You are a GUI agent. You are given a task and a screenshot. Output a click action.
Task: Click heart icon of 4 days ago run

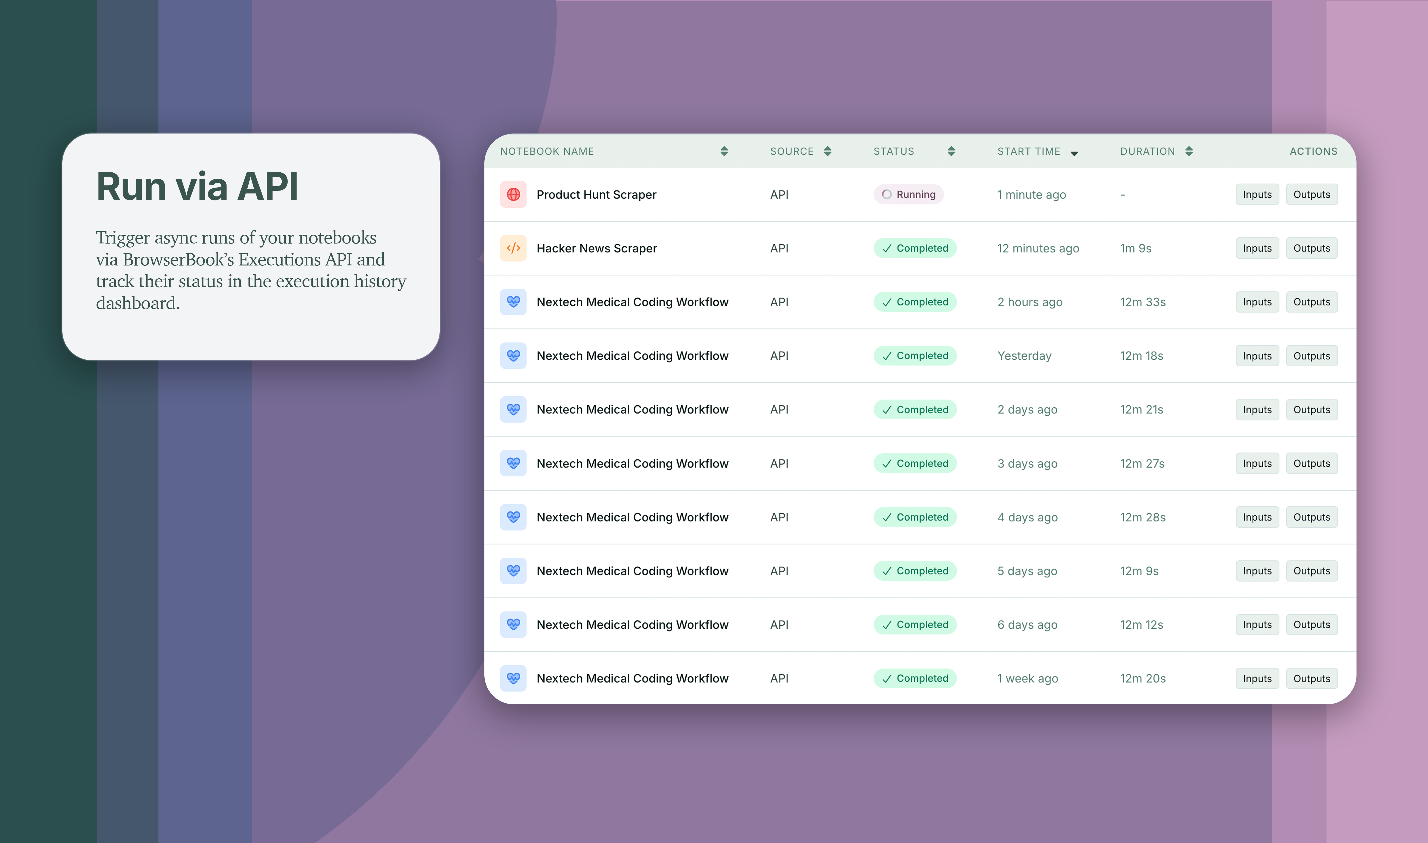(513, 517)
